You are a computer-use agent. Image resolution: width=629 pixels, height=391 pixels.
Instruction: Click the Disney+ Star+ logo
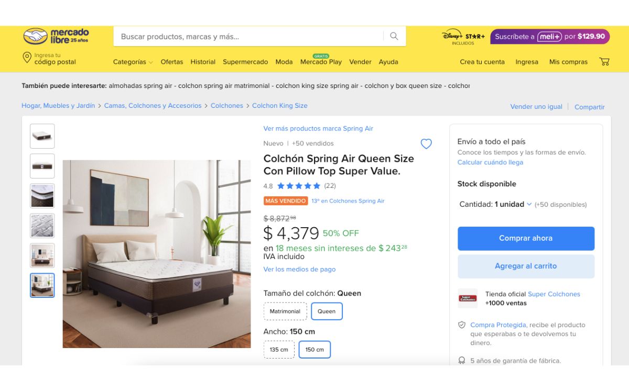click(463, 37)
